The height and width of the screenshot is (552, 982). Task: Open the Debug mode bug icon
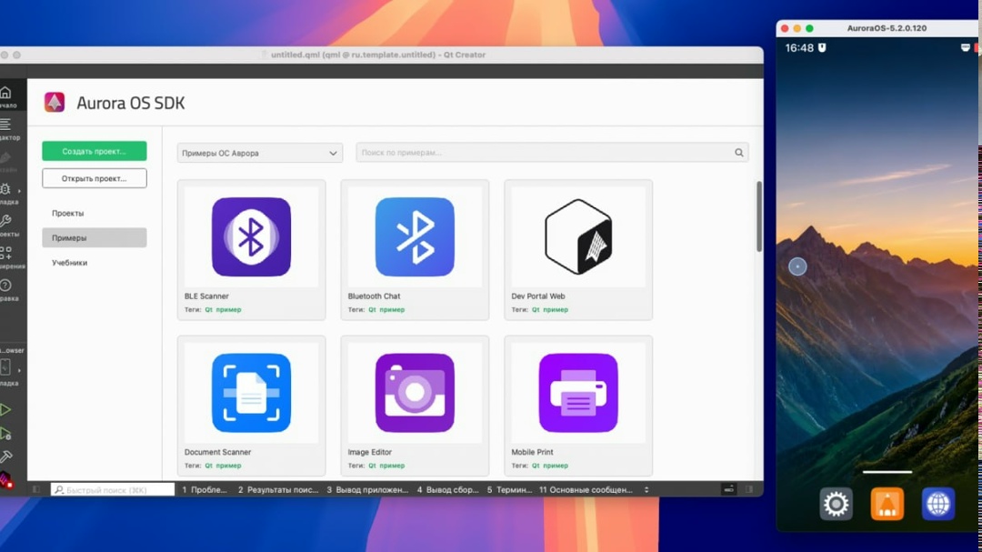(6, 190)
